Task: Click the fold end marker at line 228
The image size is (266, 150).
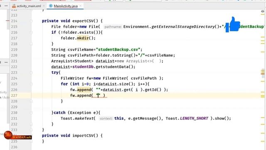Action: pyautogui.click(x=31, y=101)
